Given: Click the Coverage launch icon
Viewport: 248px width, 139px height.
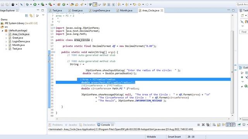Looking at the screenshot, I should [x=42, y=5].
